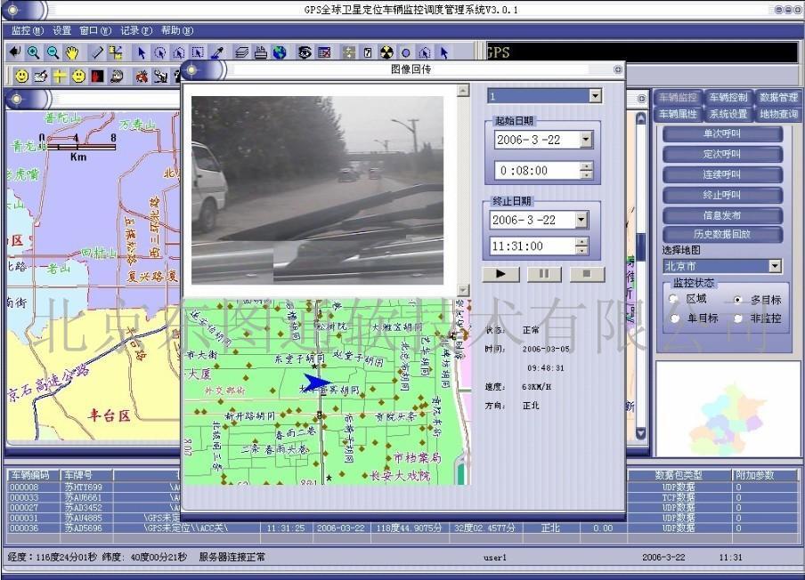Viewport: 805px width, 580px height.
Task: Click the ladybug icon in second toolbar
Action: coord(142,77)
